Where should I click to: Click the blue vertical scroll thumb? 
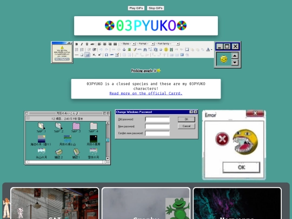[108, 140]
